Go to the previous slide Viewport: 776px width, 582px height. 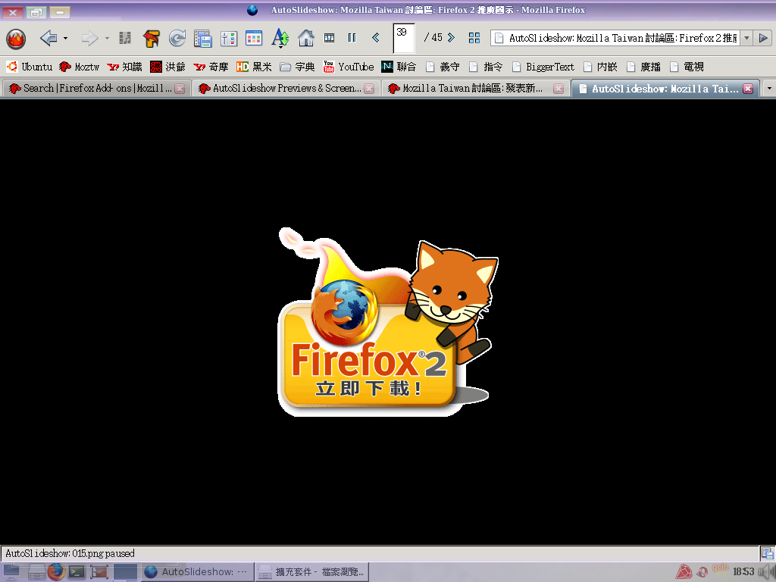376,38
